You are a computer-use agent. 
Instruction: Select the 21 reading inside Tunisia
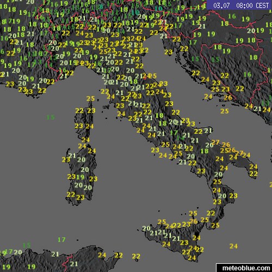pyautogui.click(x=74, y=264)
